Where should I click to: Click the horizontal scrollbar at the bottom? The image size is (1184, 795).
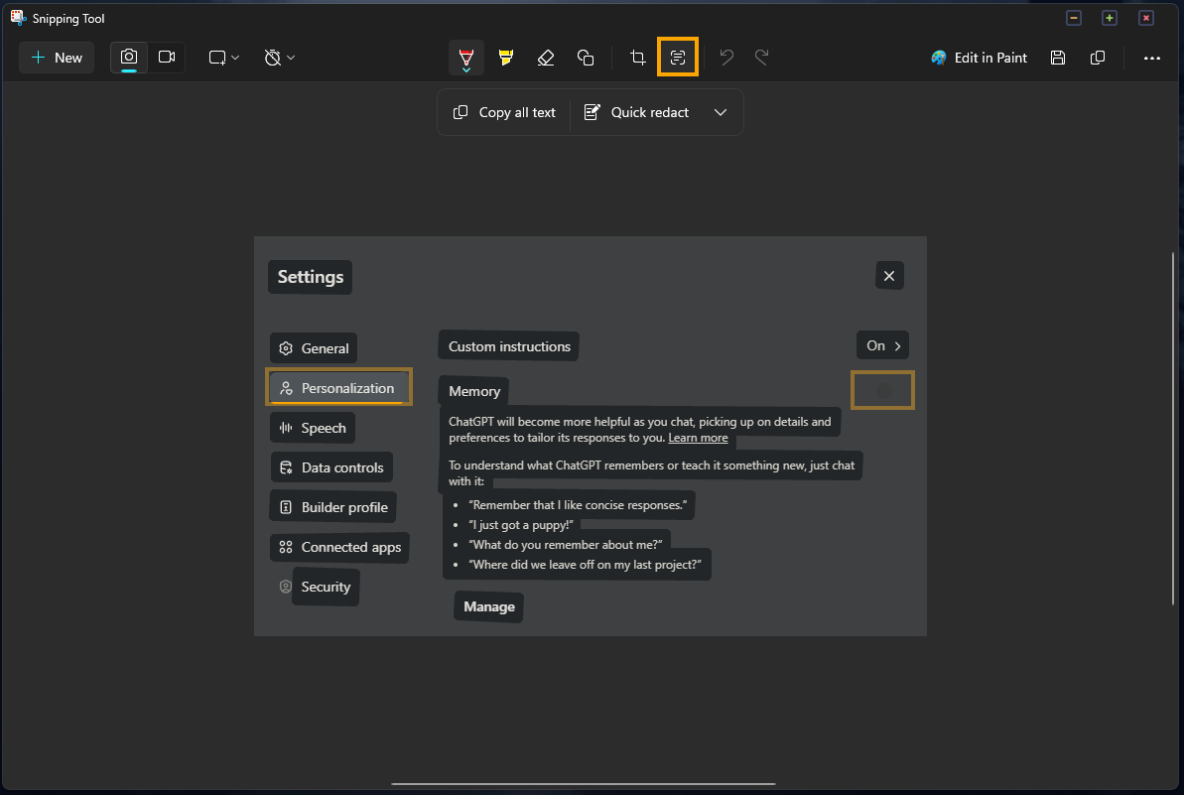tap(584, 784)
